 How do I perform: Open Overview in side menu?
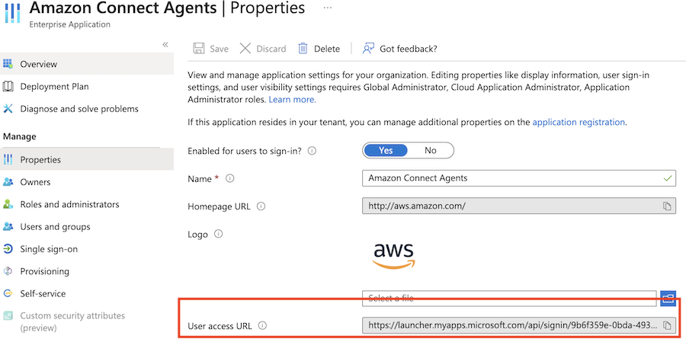(38, 64)
